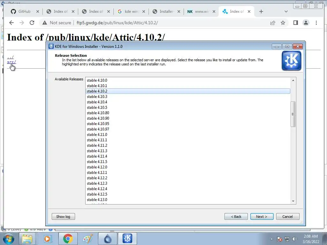Viewport: 327px width, 245px height.
Task: Select release stable 4.10.2
Action: pyautogui.click(x=188, y=91)
